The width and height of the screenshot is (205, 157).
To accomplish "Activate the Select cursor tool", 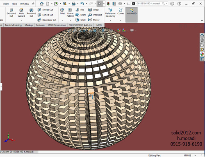I will click(x=100, y=4).
